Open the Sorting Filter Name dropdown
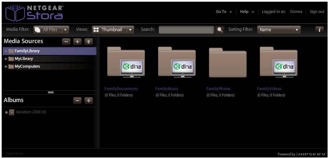The image size is (329, 158). coord(279,30)
